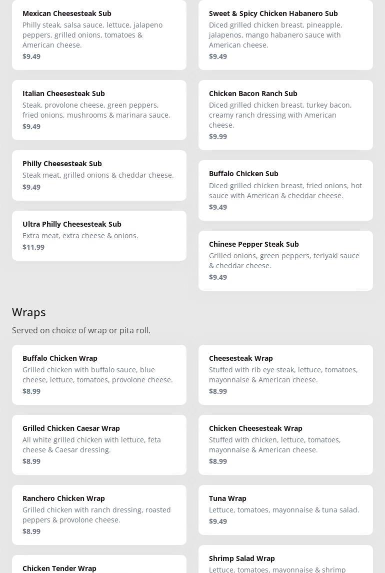Image resolution: width=385 pixels, height=573 pixels.
Task: Pick the Chinese Pepper Steak Sub
Action: (285, 260)
